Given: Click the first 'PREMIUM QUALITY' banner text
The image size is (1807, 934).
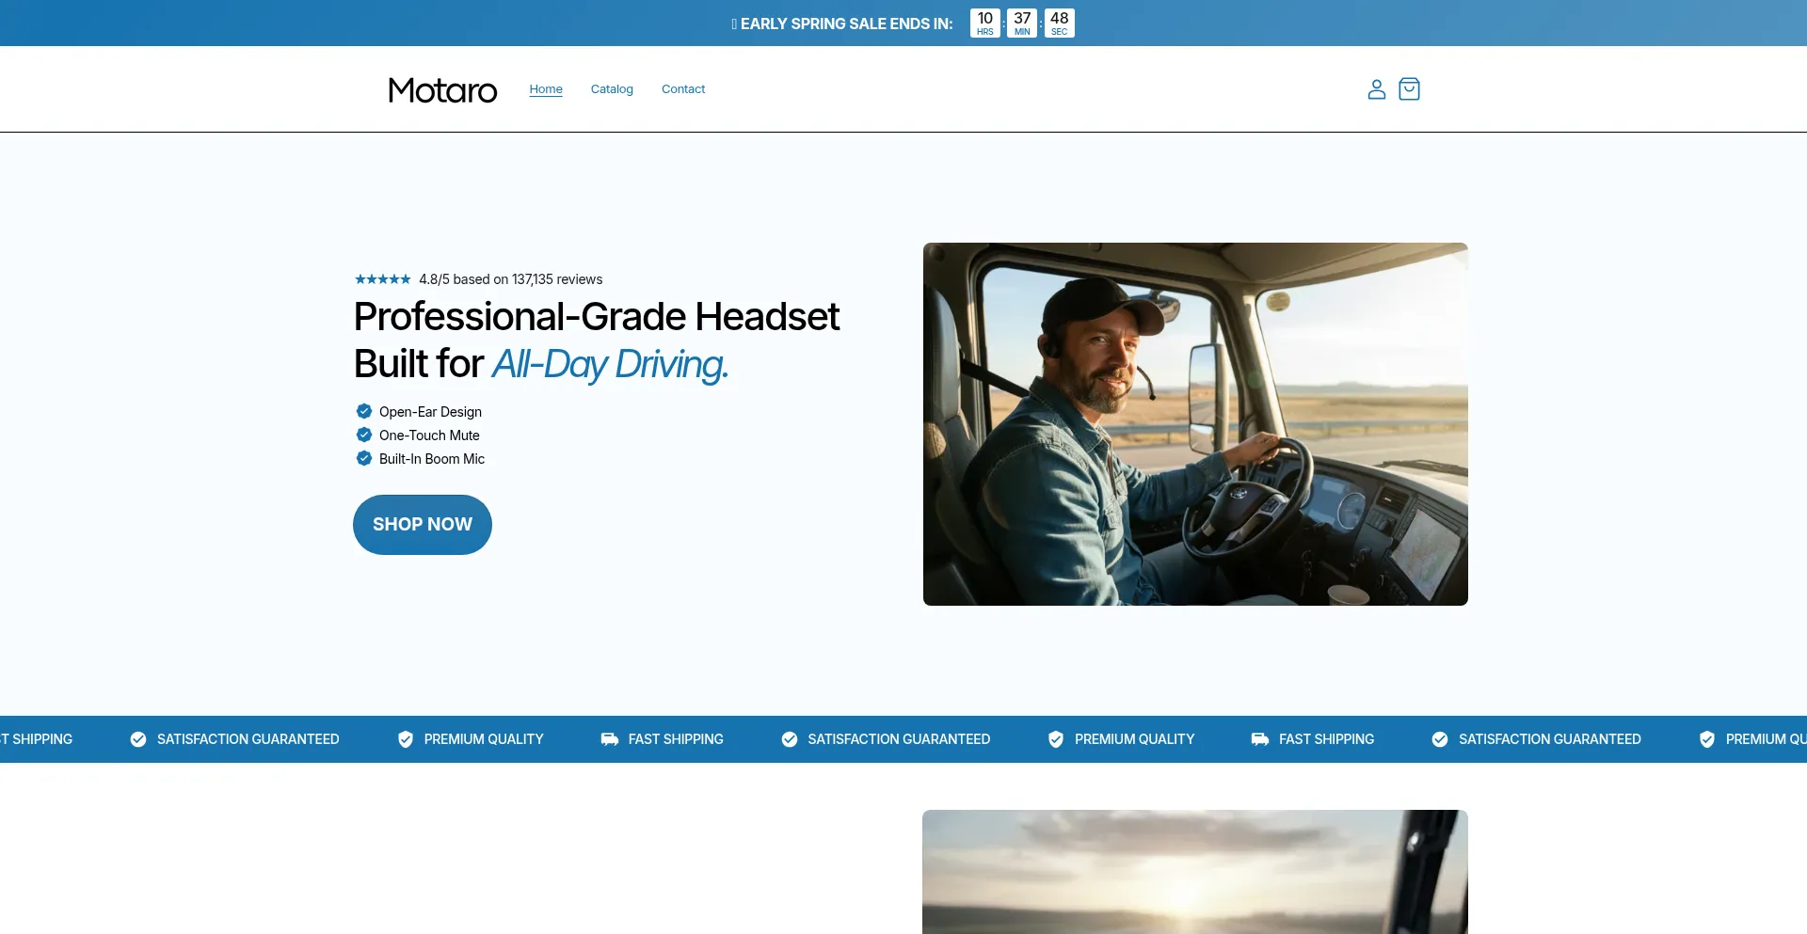Looking at the screenshot, I should tap(484, 739).
